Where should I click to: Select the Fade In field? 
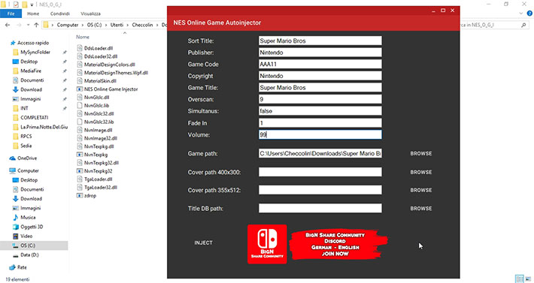tap(320, 123)
